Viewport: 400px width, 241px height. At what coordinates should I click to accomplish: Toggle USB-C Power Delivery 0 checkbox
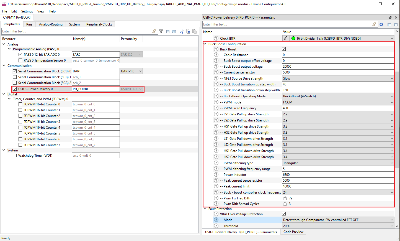click(15, 89)
